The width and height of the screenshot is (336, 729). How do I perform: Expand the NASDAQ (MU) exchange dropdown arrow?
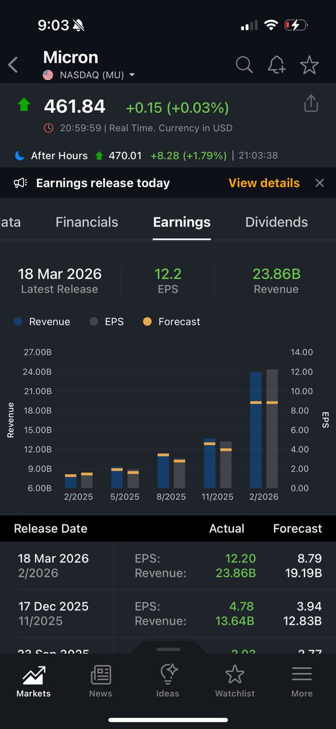[132, 75]
